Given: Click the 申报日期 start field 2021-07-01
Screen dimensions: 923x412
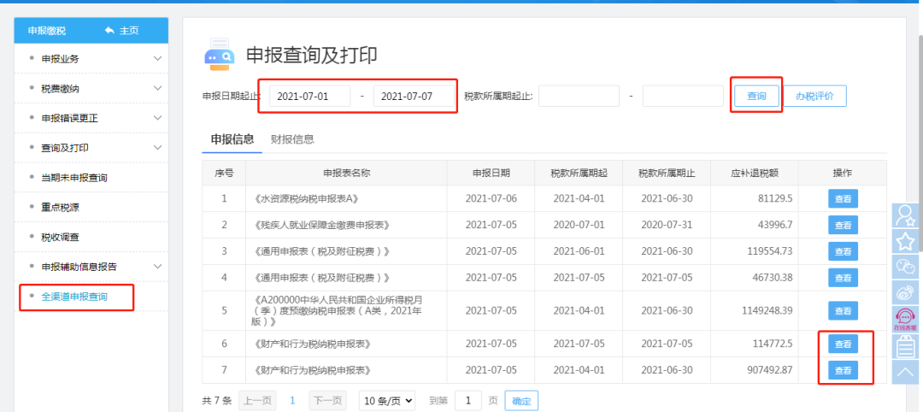Looking at the screenshot, I should pyautogui.click(x=309, y=96).
